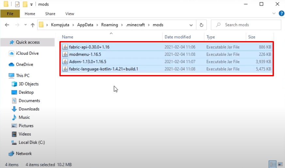Click Roaming in the address path
285x168 pixels.
pyautogui.click(x=109, y=25)
